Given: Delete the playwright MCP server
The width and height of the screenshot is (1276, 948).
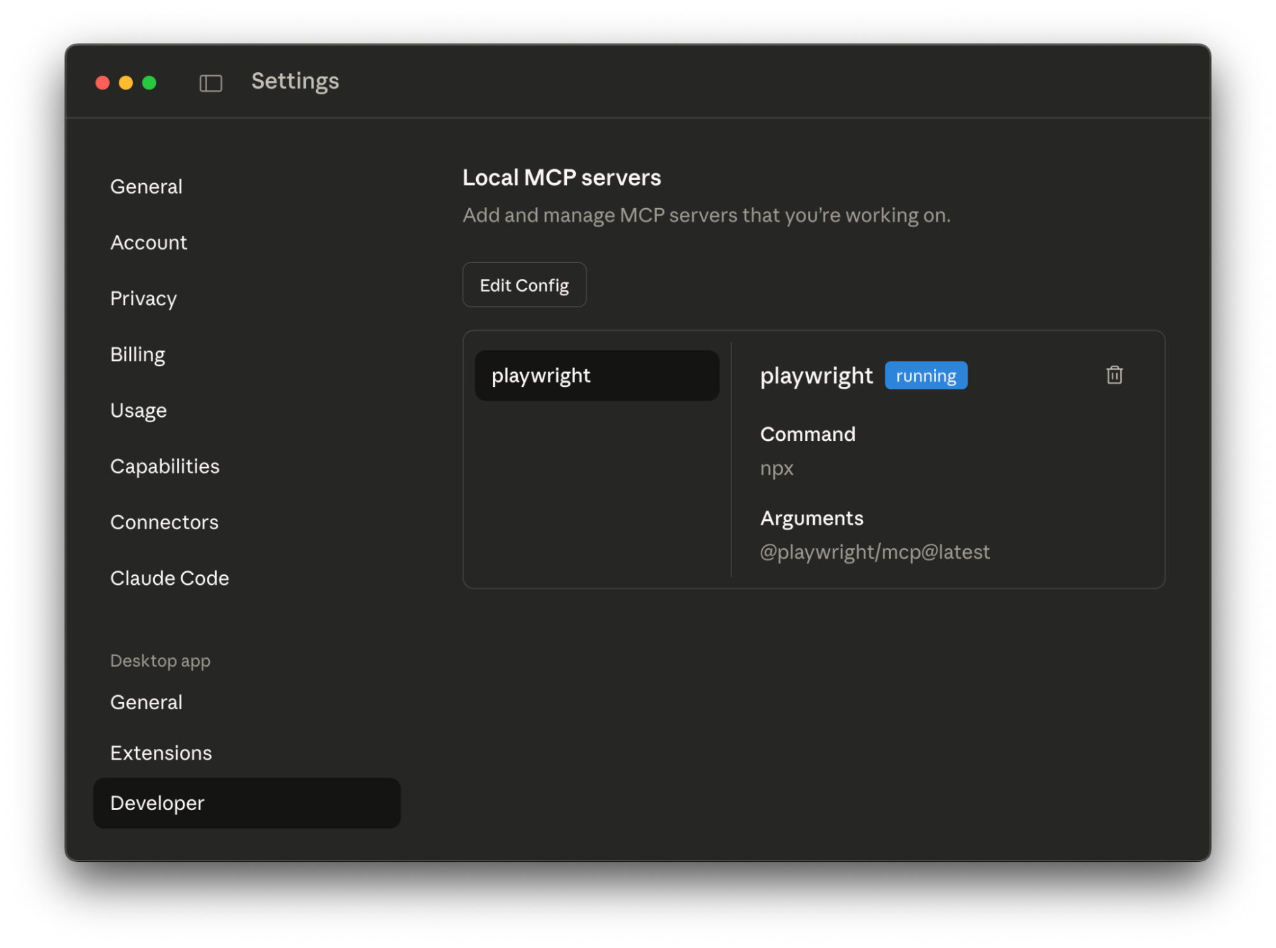Looking at the screenshot, I should coord(1115,375).
